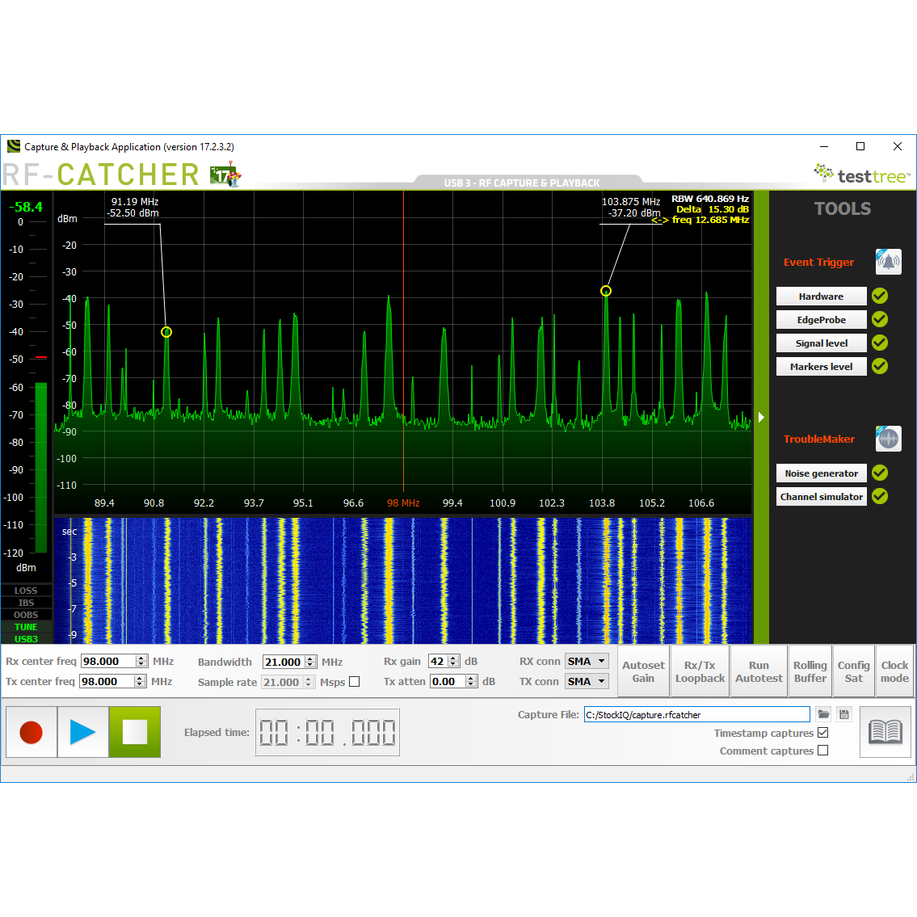
Task: Click the Autoset Gain button
Action: pyautogui.click(x=643, y=671)
